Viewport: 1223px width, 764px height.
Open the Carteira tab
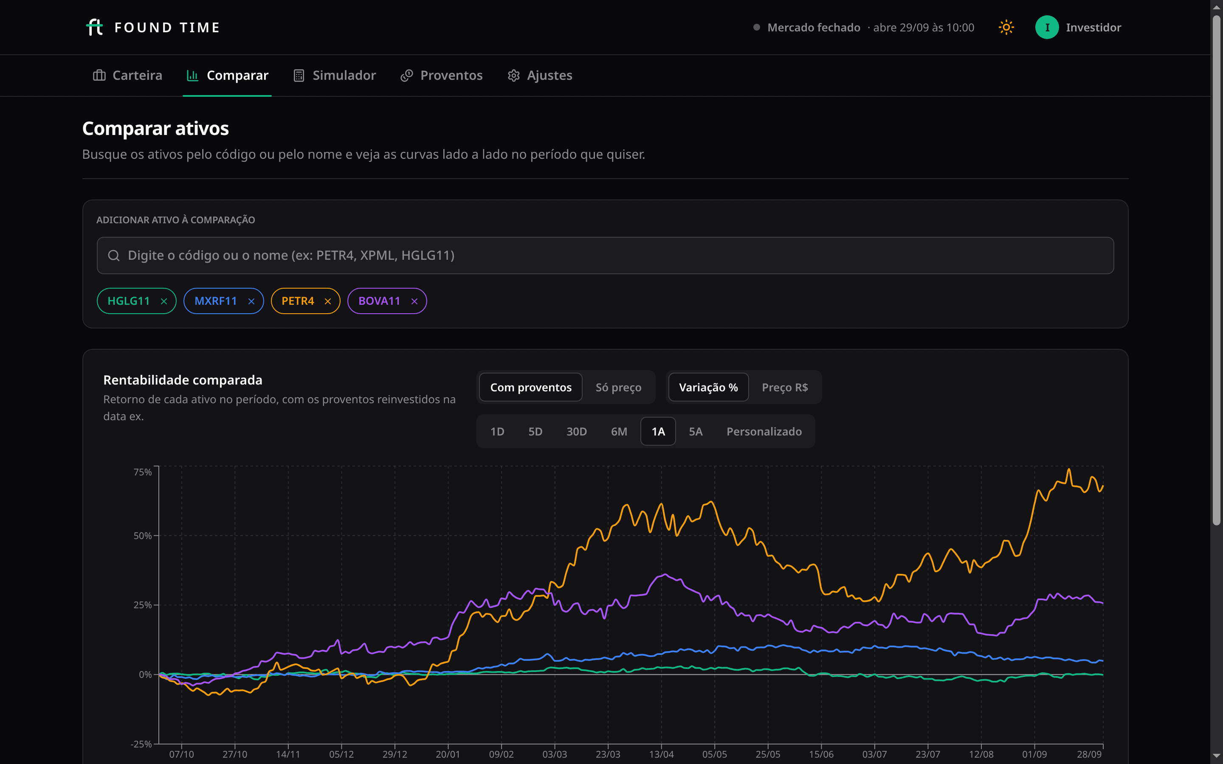tap(127, 75)
